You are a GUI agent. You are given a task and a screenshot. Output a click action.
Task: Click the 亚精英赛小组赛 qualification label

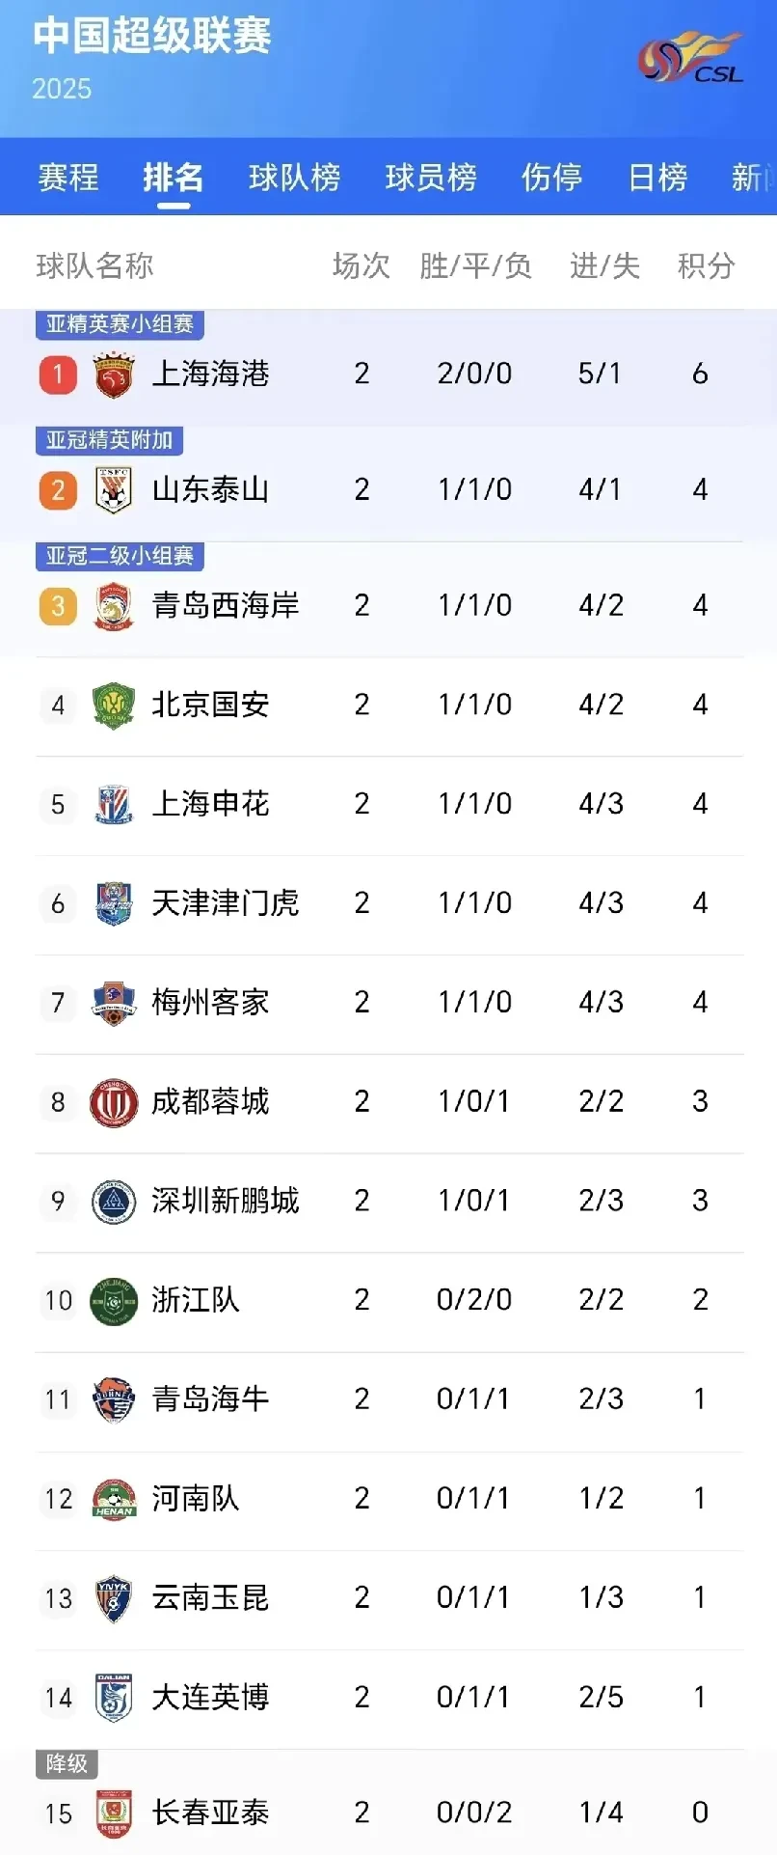(x=120, y=324)
